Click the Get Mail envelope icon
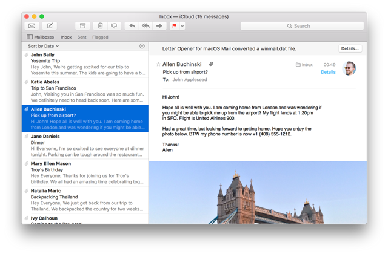 pos(32,25)
